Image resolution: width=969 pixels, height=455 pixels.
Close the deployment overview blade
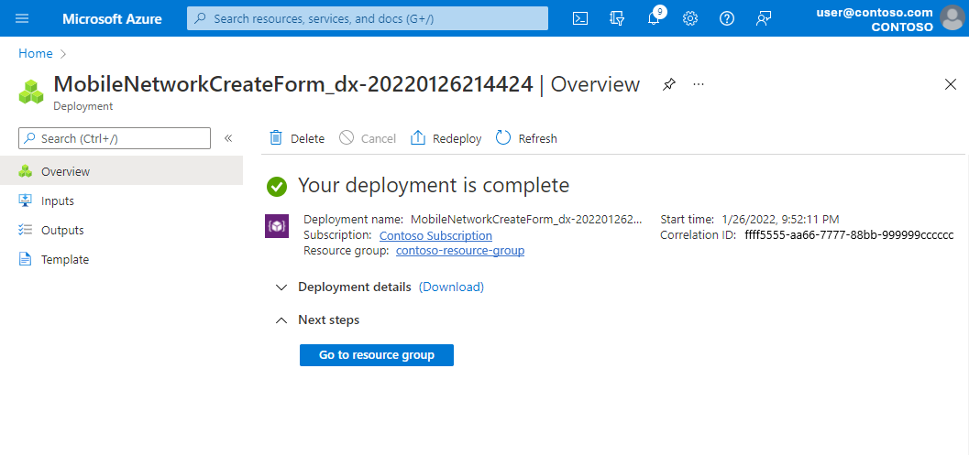[951, 84]
